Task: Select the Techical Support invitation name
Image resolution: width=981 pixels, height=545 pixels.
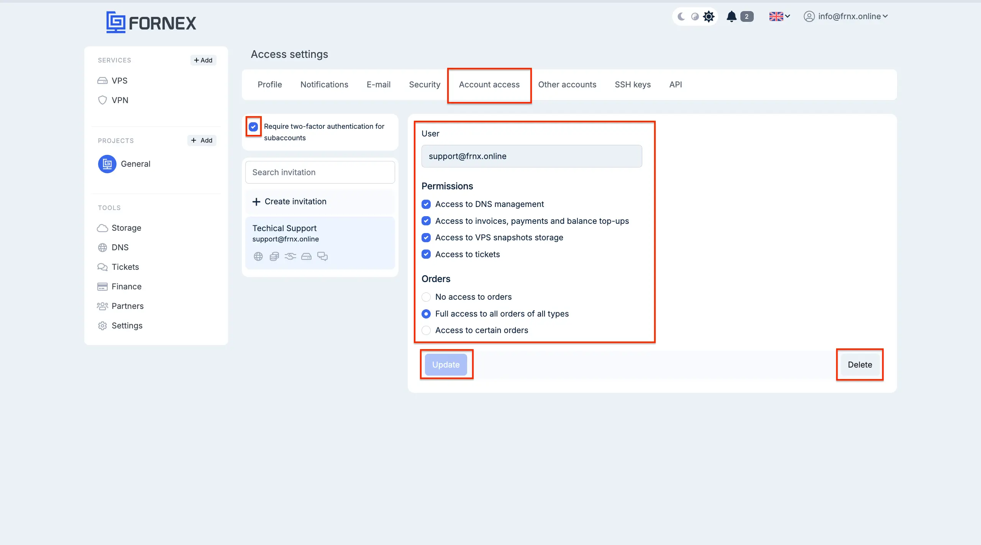Action: click(x=284, y=228)
